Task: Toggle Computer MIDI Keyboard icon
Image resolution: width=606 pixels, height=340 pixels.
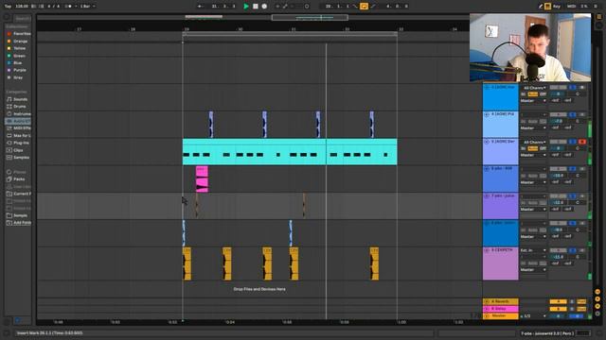Action: pyautogui.click(x=547, y=7)
